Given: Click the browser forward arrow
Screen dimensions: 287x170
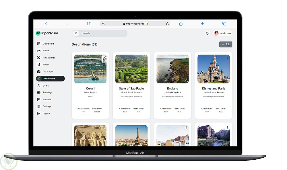Looking at the screenshot, I should (x=67, y=24).
